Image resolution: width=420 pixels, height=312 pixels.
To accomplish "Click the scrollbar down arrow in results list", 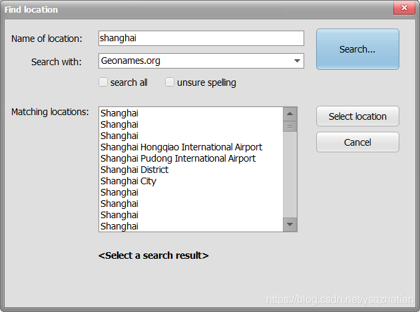I will (x=290, y=224).
